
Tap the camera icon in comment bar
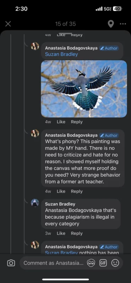tap(11, 263)
